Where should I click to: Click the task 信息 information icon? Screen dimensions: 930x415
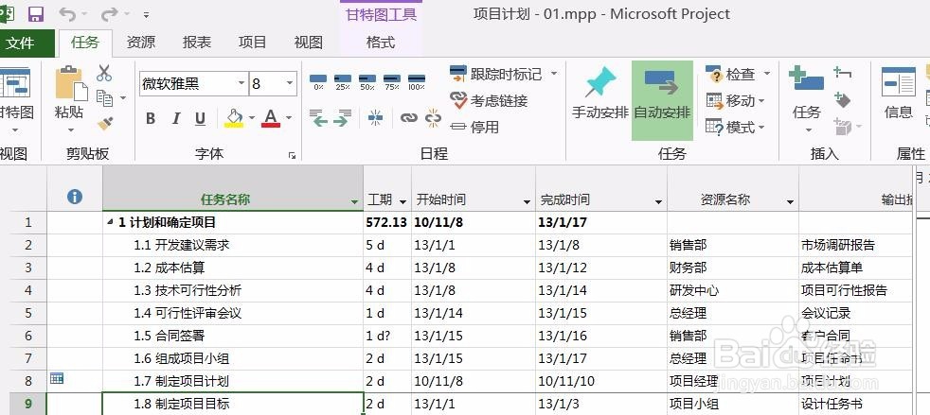point(898,81)
